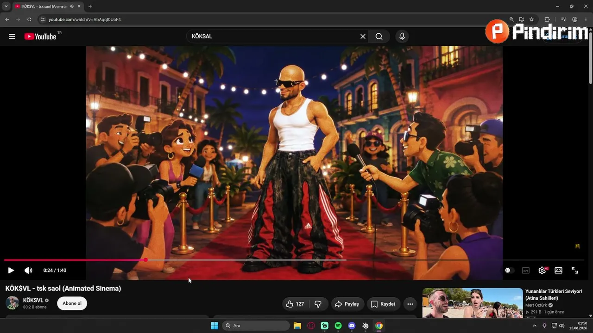
Task: Go back to the previous page
Action: click(7, 19)
